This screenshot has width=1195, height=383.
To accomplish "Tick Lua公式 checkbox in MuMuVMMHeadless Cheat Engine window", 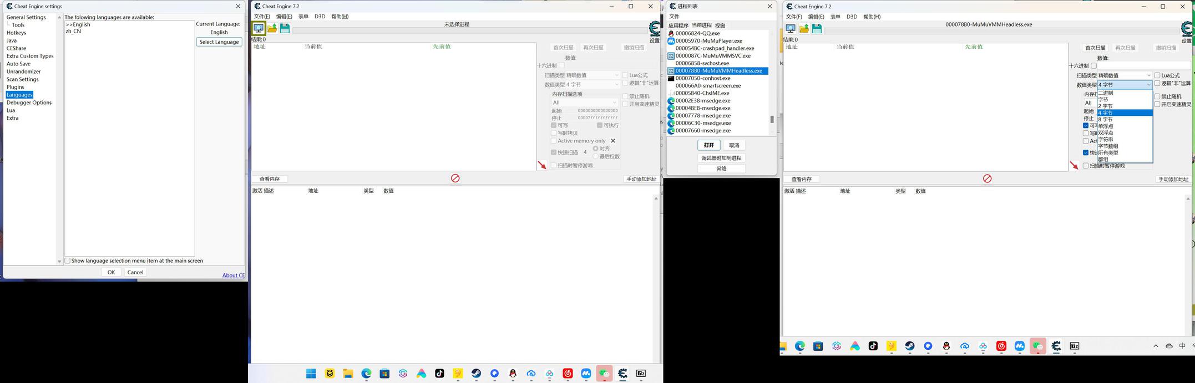I will [1157, 75].
